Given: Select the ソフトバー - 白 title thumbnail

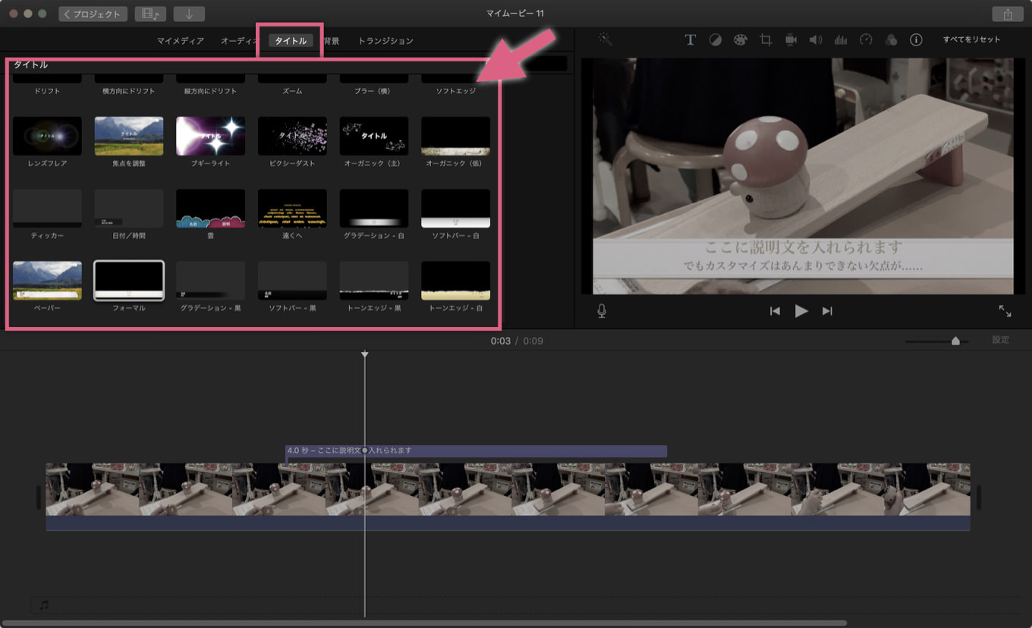Looking at the screenshot, I should pyautogui.click(x=455, y=209).
